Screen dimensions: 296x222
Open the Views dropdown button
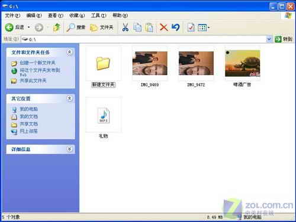click(x=204, y=28)
